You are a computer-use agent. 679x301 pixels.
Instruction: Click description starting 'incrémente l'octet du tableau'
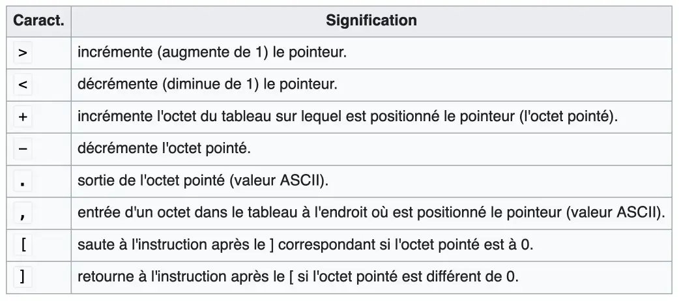(x=348, y=117)
